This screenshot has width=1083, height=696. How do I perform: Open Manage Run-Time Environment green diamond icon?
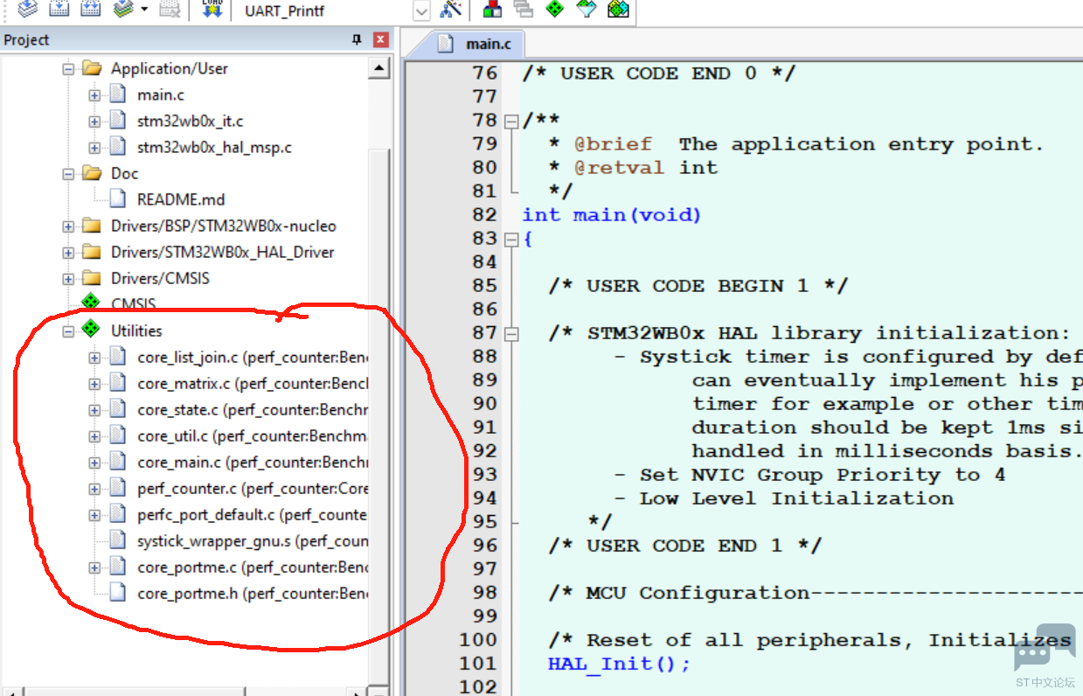(555, 10)
